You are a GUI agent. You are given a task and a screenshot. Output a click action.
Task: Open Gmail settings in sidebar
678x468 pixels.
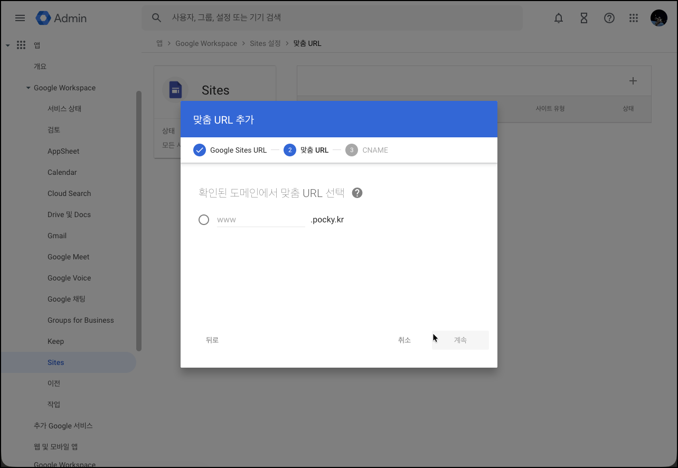coord(57,236)
